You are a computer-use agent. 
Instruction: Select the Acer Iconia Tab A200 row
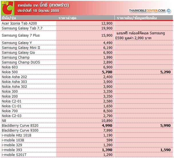coord(87,23)
